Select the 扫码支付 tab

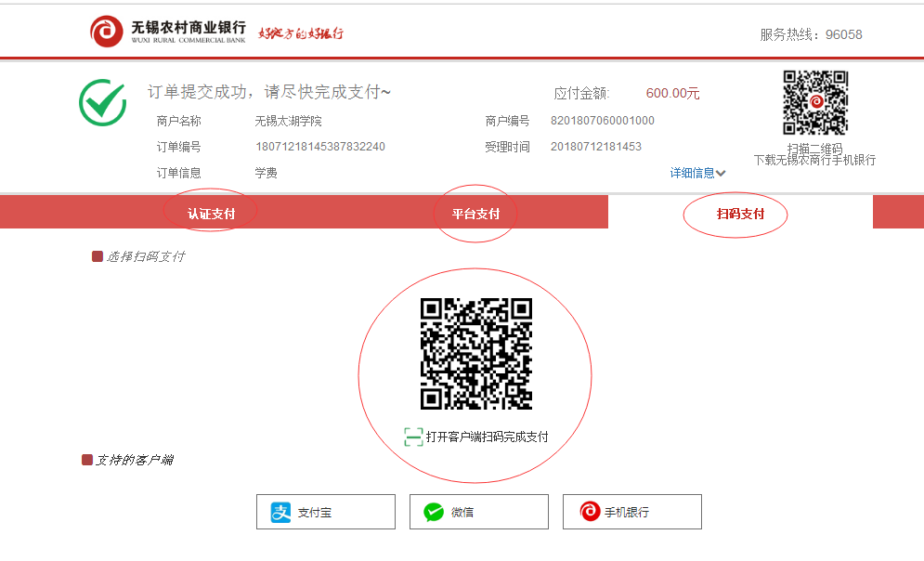click(x=740, y=214)
